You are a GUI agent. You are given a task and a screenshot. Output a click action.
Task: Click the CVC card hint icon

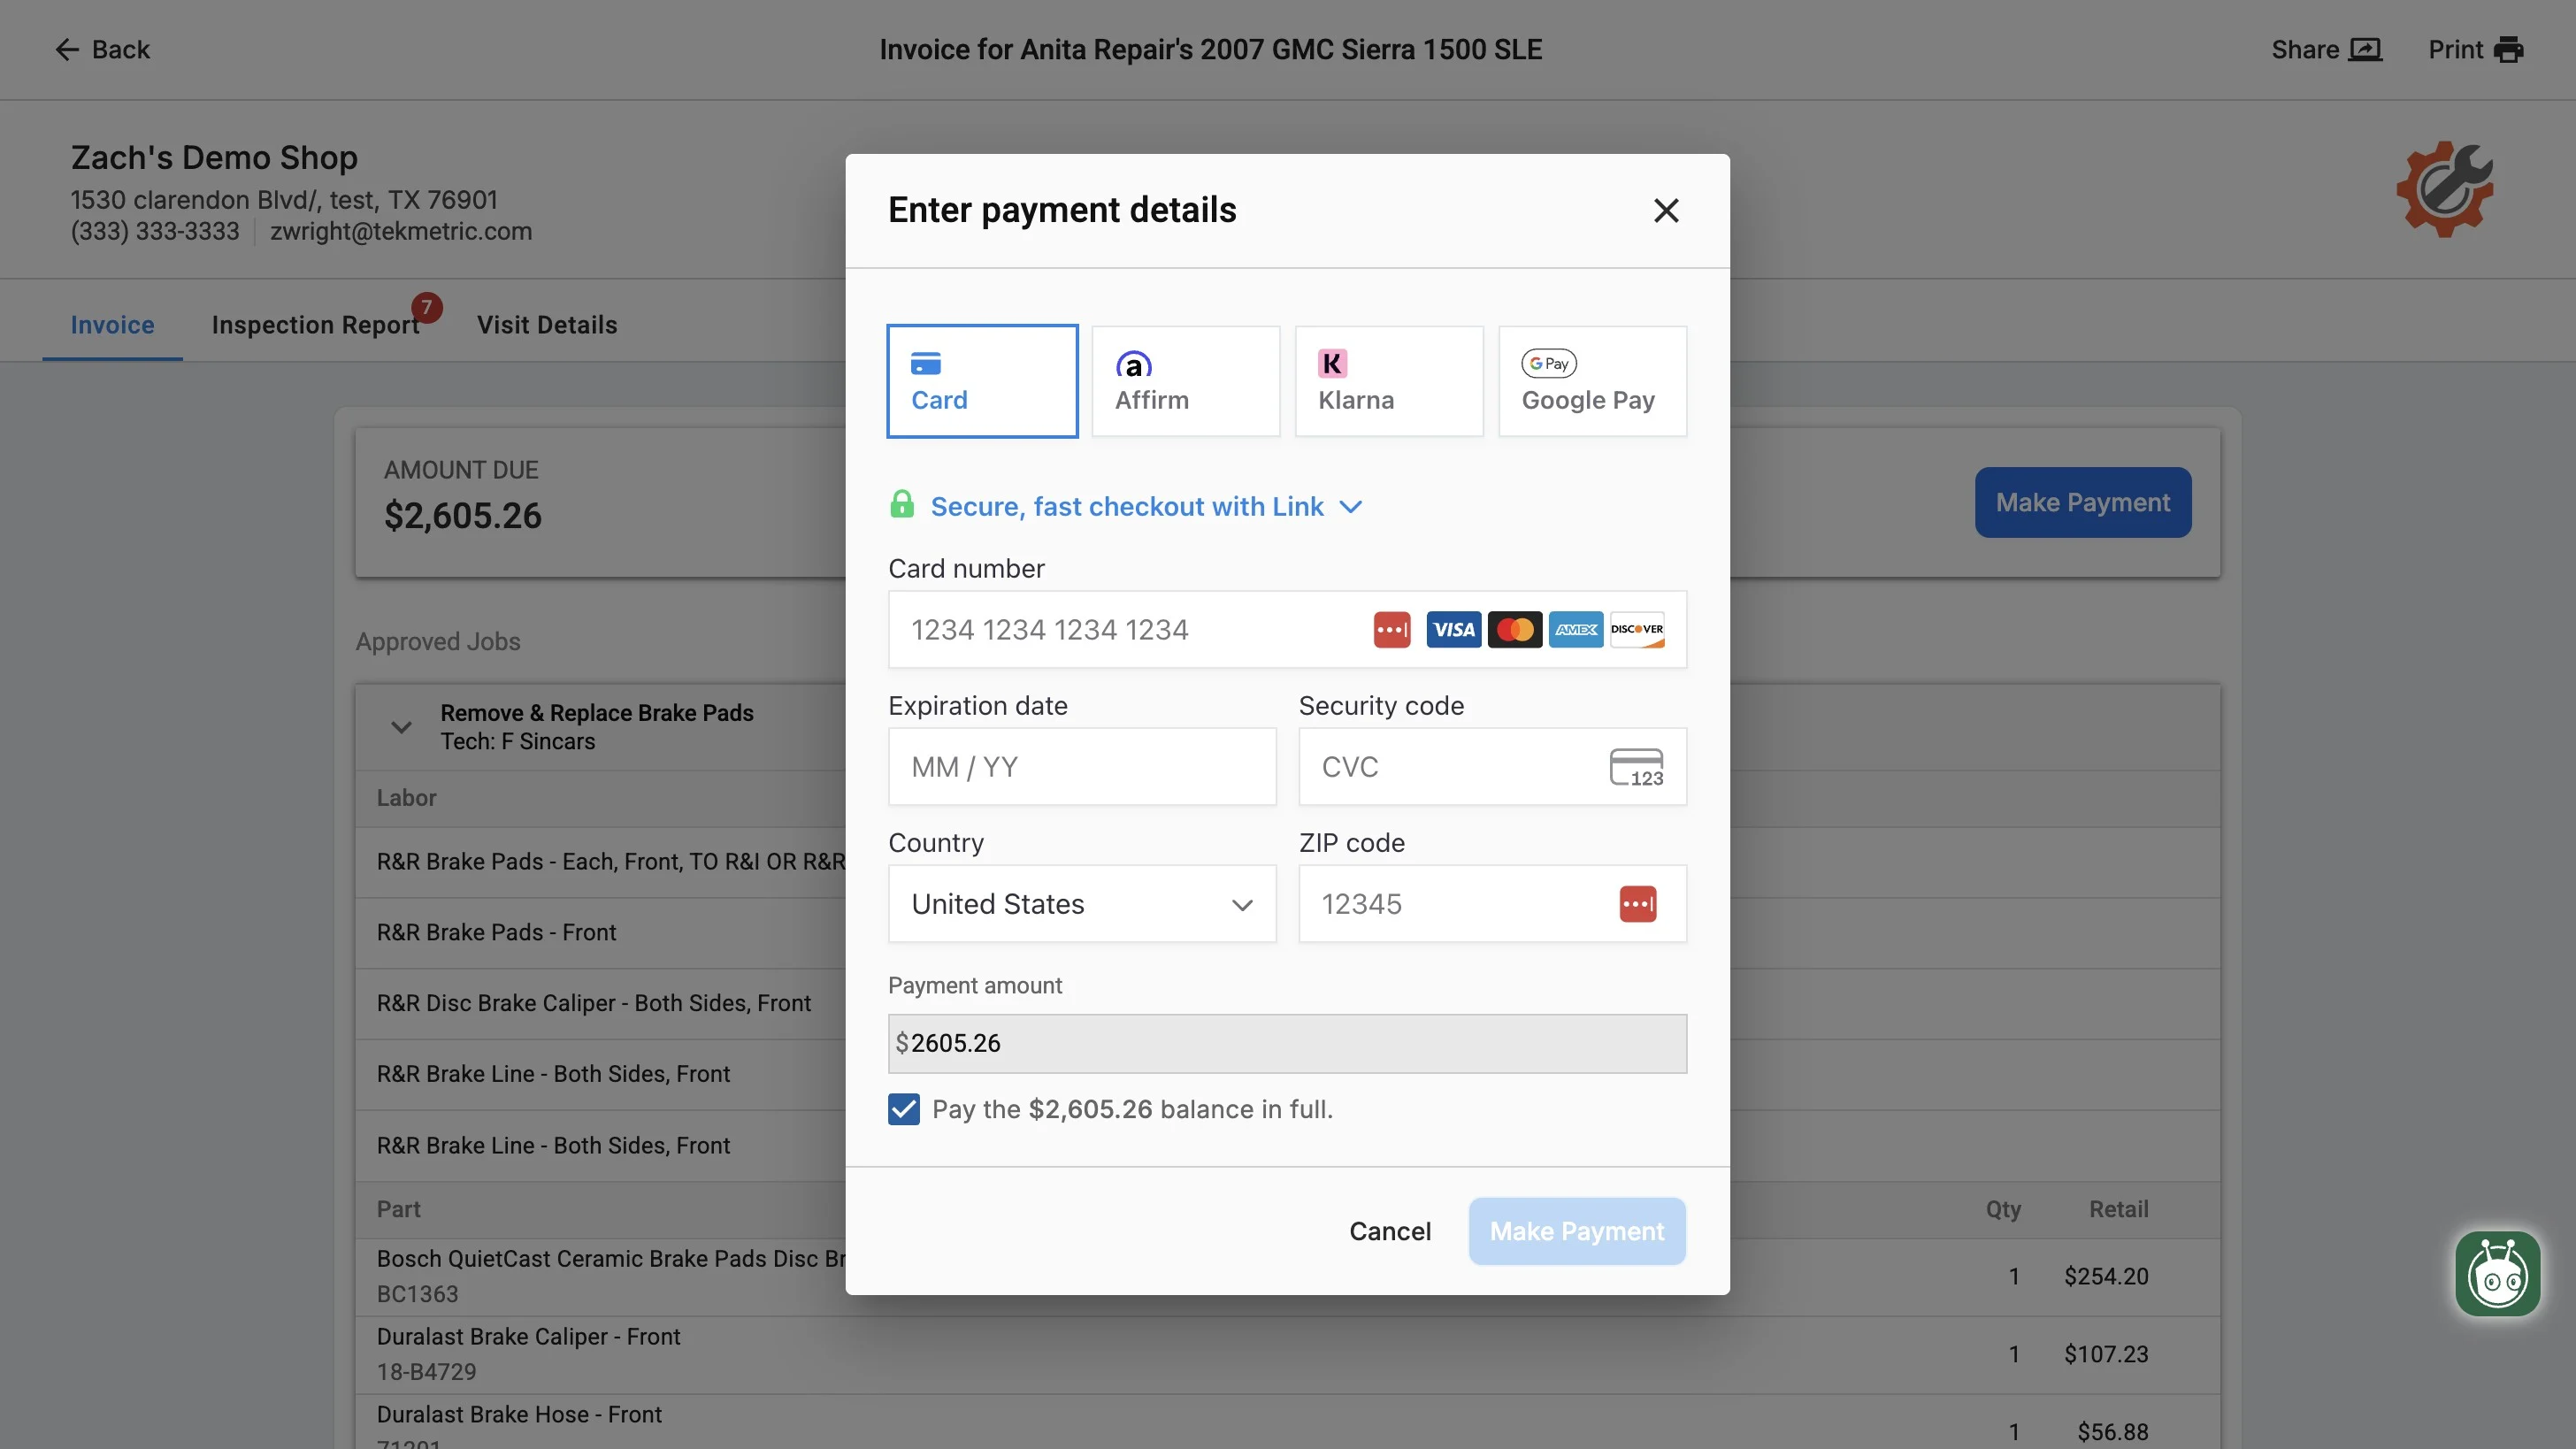click(x=1636, y=767)
